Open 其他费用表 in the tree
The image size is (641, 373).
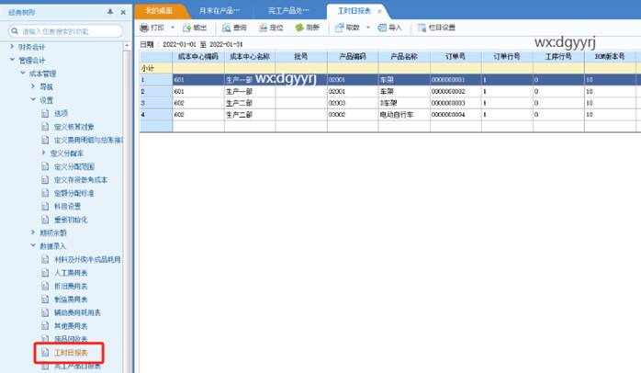coord(71,326)
